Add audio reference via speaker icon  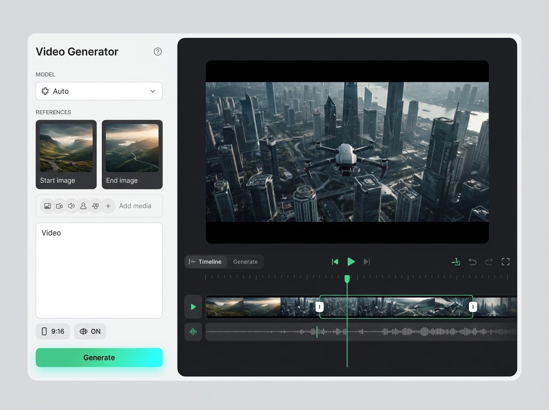coord(71,206)
